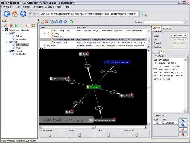Click the third blue circular arrow outline icon

point(61,22)
